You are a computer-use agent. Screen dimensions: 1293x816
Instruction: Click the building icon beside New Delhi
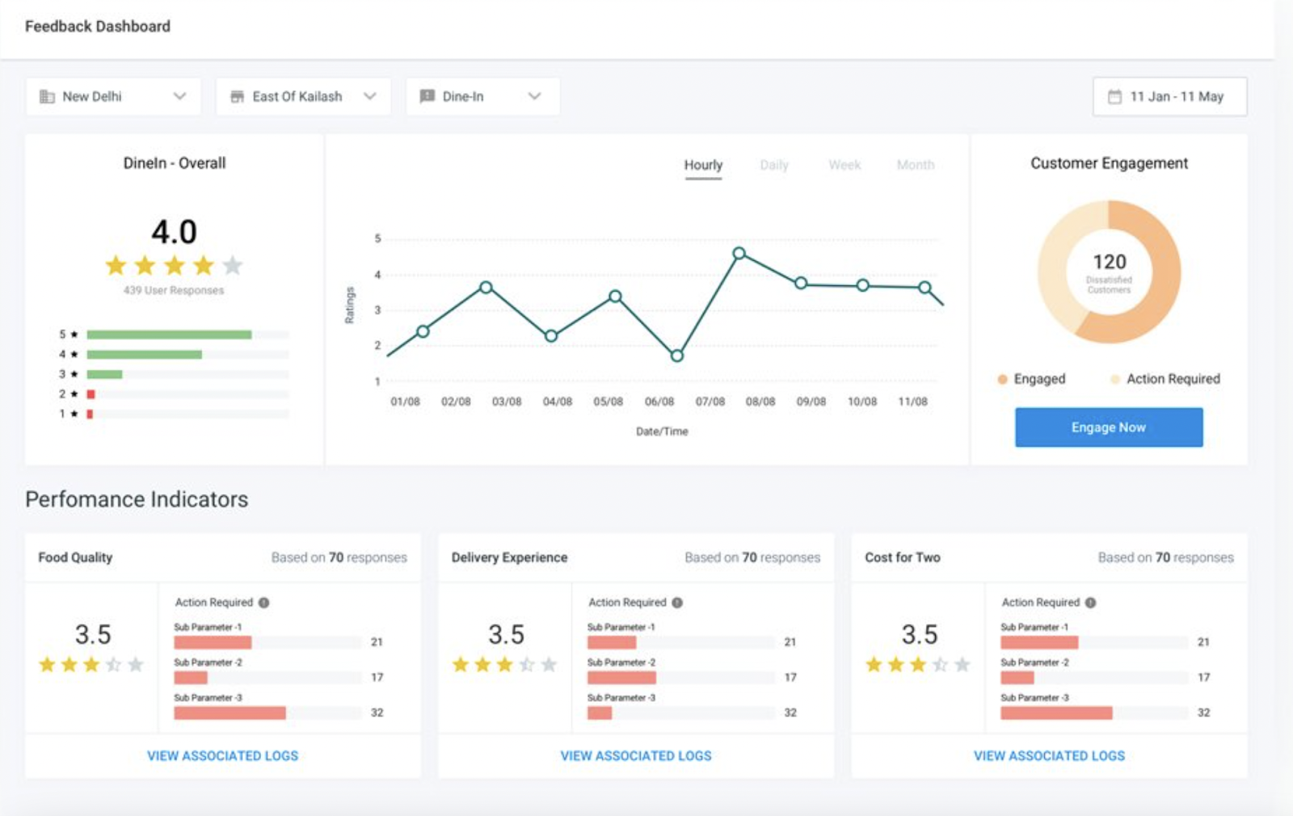[47, 97]
